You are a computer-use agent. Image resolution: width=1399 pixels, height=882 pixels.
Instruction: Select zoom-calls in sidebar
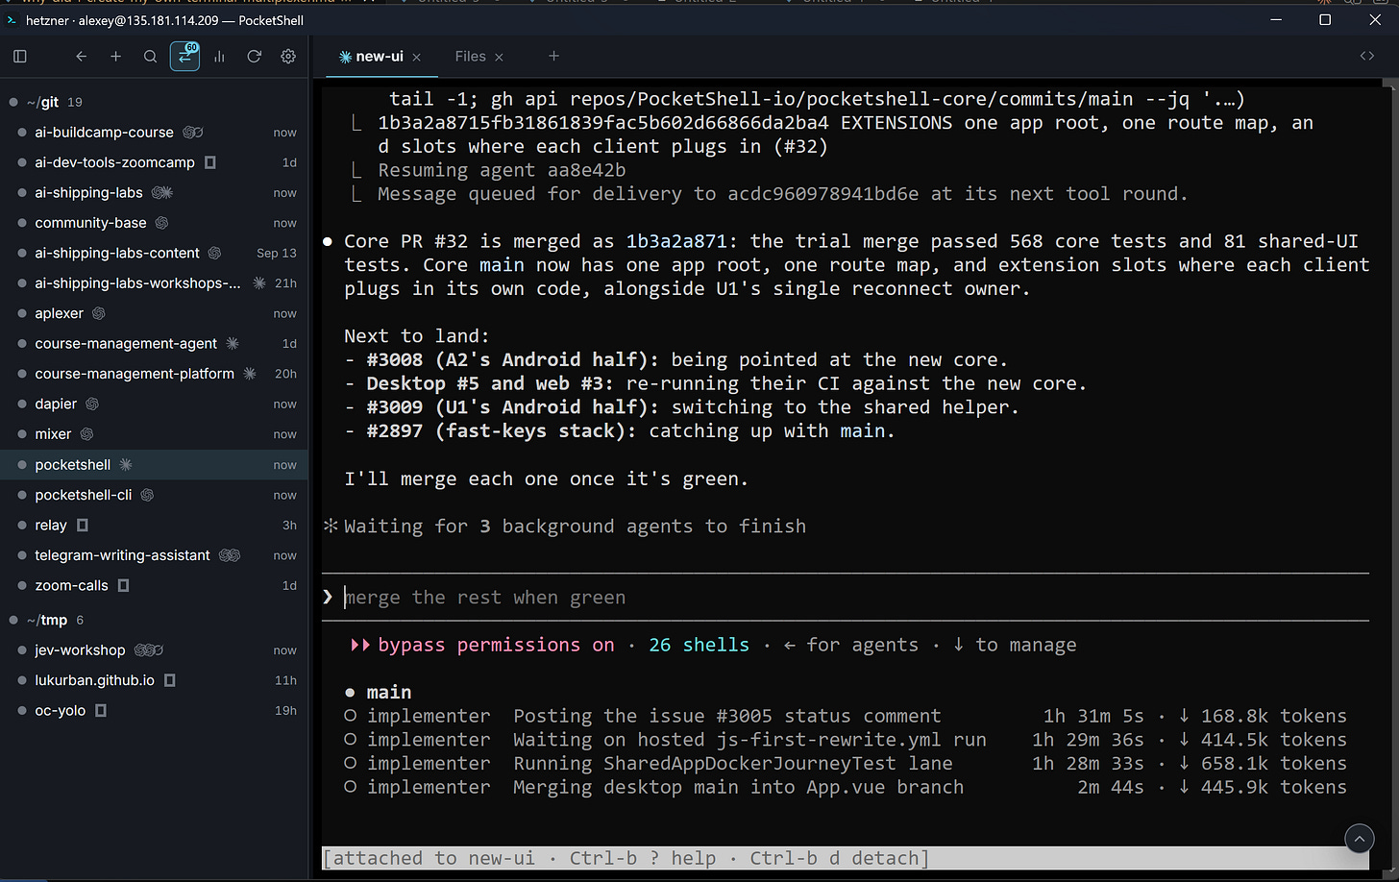coord(154,585)
